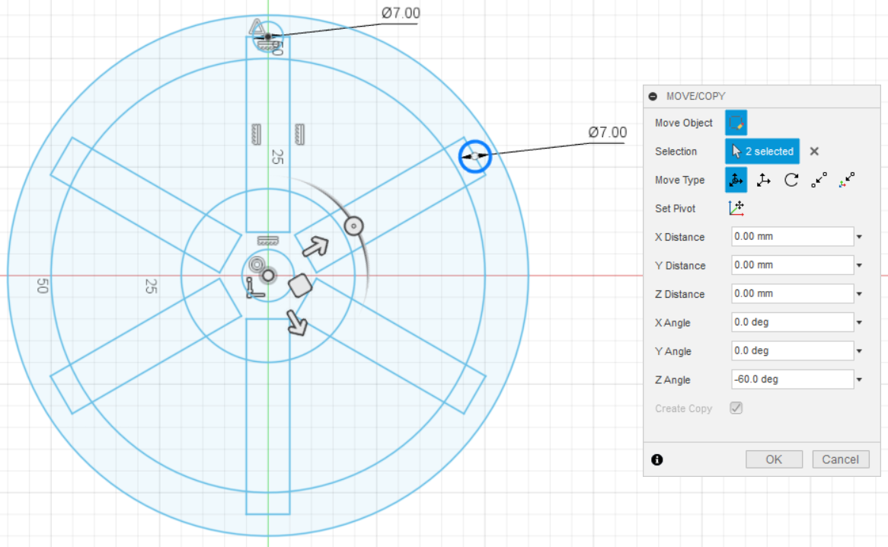Click the Set Pivot icon

pyautogui.click(x=736, y=209)
